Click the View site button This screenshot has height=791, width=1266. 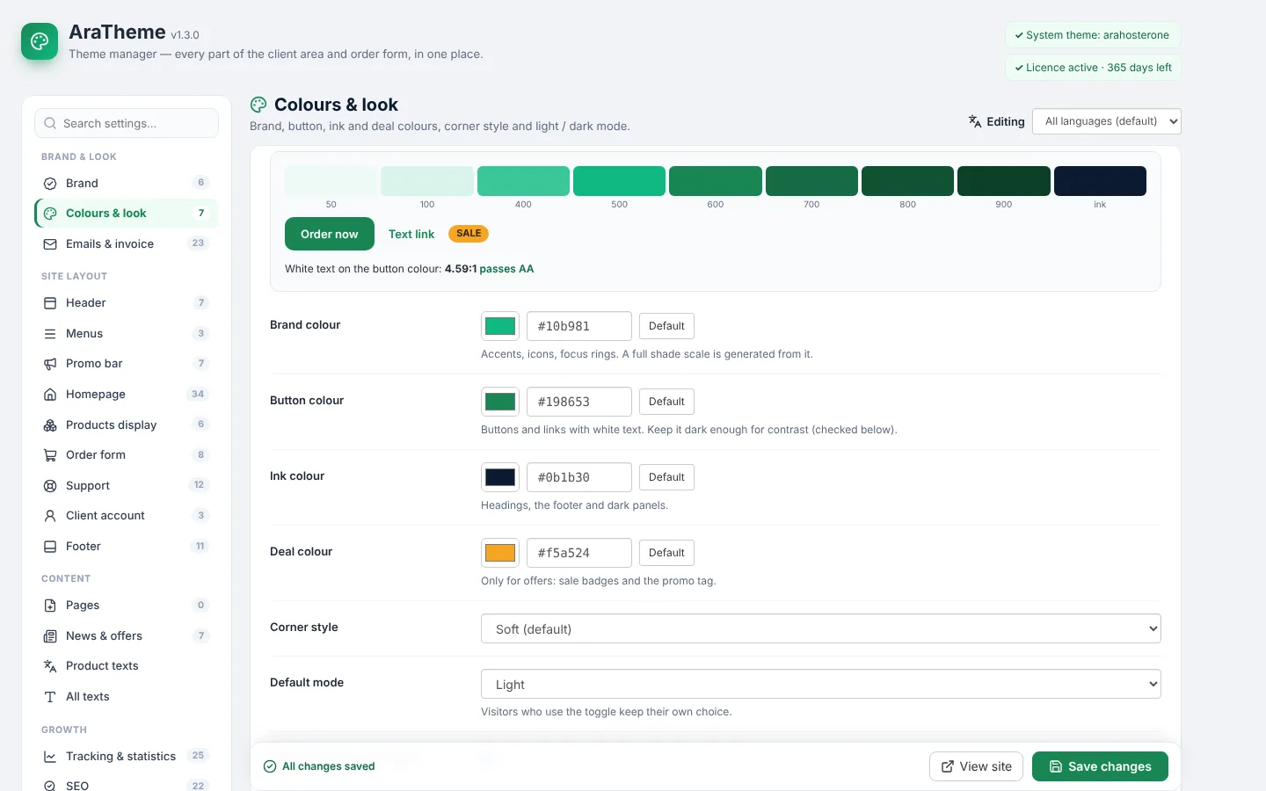coord(977,766)
